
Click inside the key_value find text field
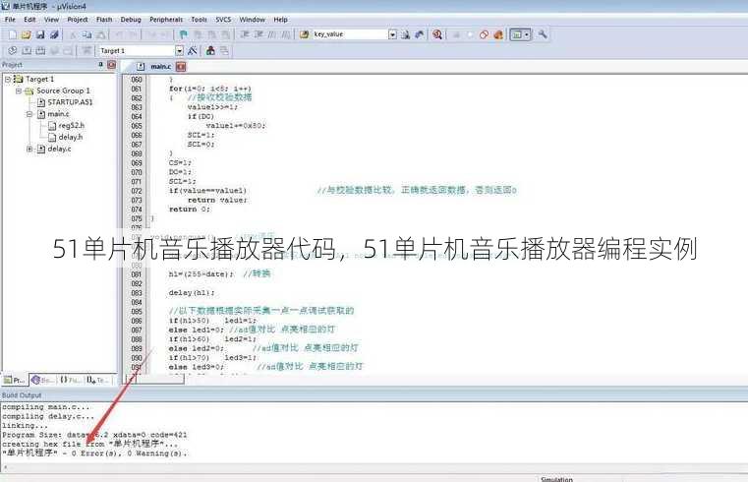[x=350, y=34]
